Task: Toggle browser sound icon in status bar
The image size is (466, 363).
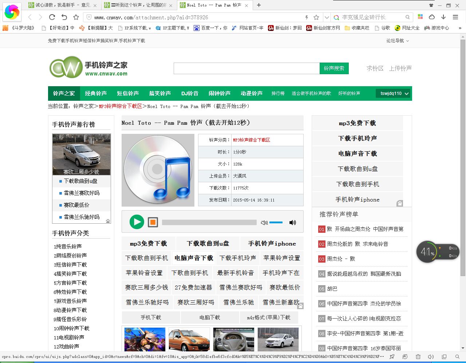Action: (431, 357)
